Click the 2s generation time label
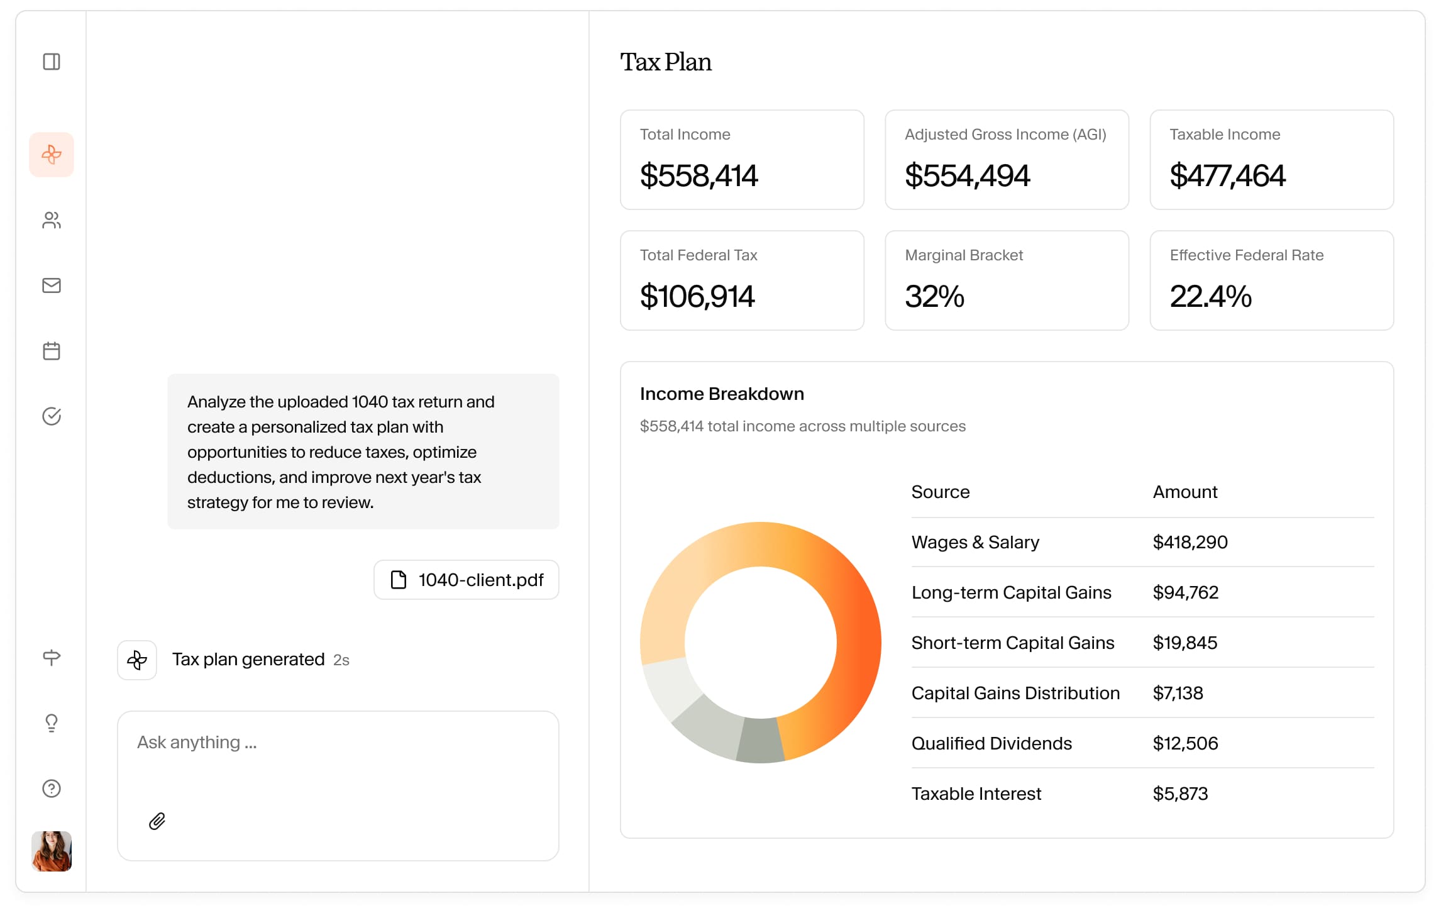1441x913 pixels. pos(341,660)
